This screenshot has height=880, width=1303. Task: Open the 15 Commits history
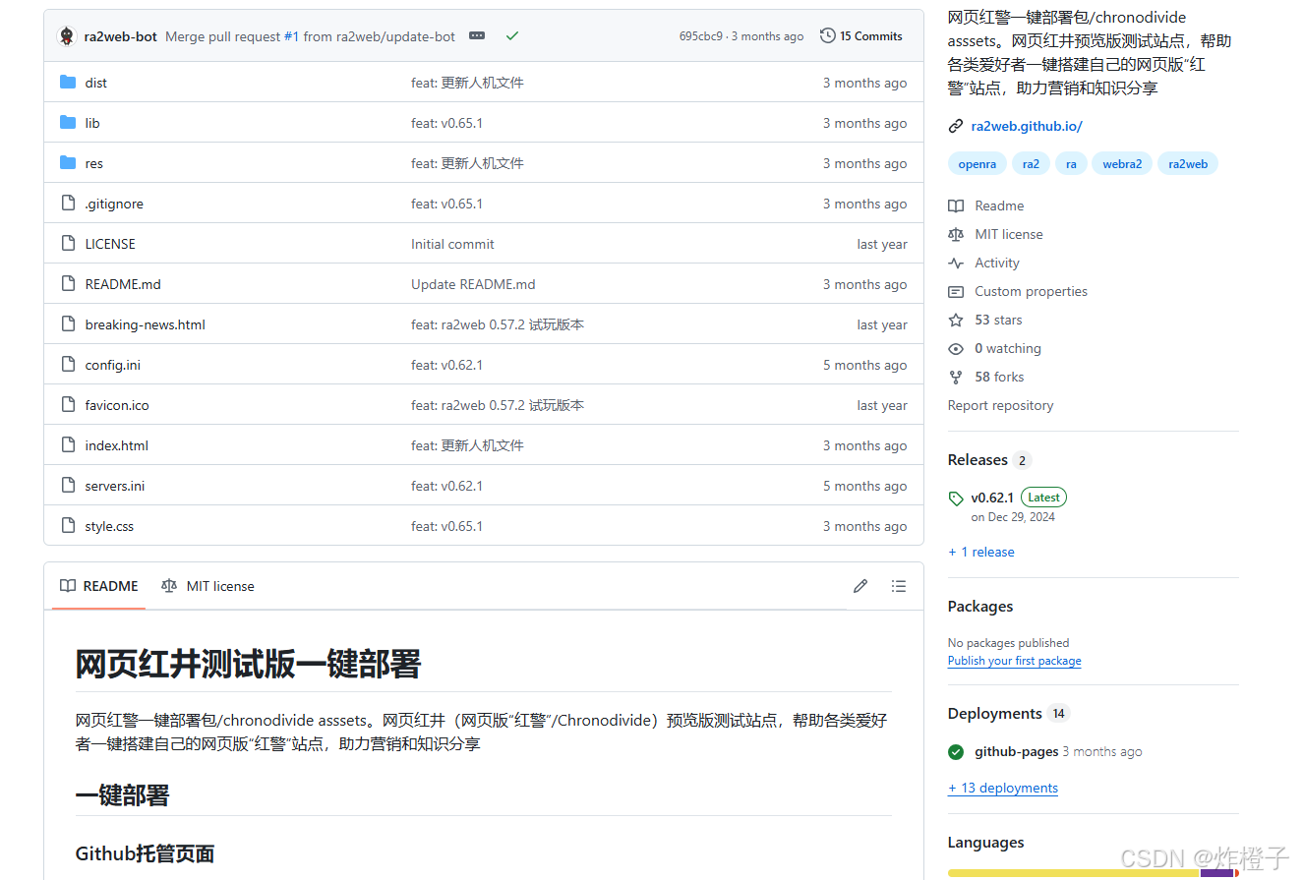pos(861,36)
